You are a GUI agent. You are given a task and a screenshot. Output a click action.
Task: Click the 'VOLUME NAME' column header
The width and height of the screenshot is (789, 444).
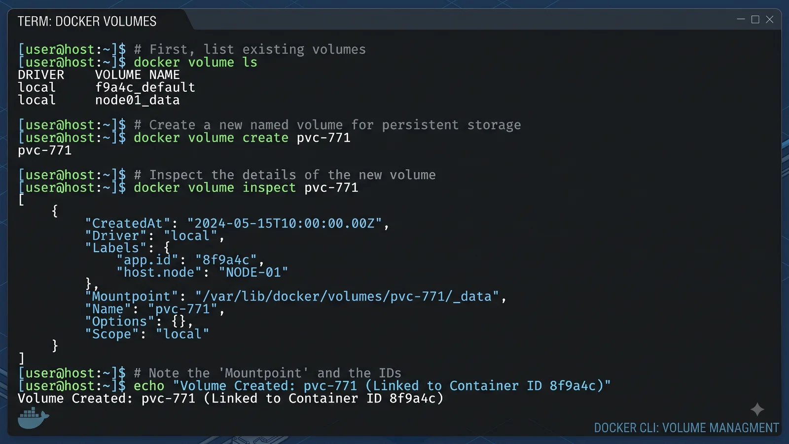[x=138, y=74]
